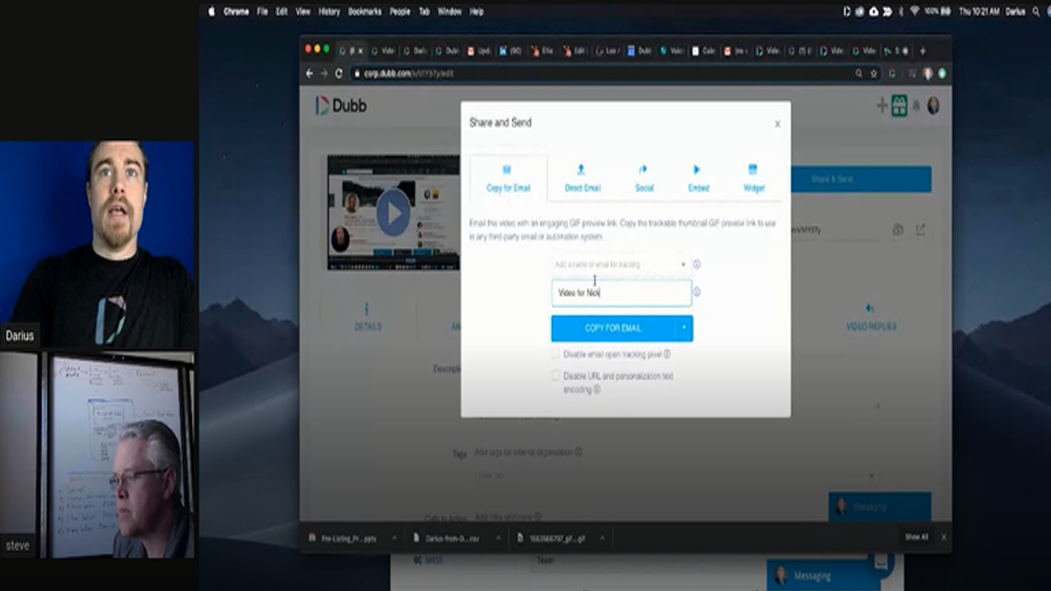Open the Apple menu
Screen dimensions: 1051x591
211,11
